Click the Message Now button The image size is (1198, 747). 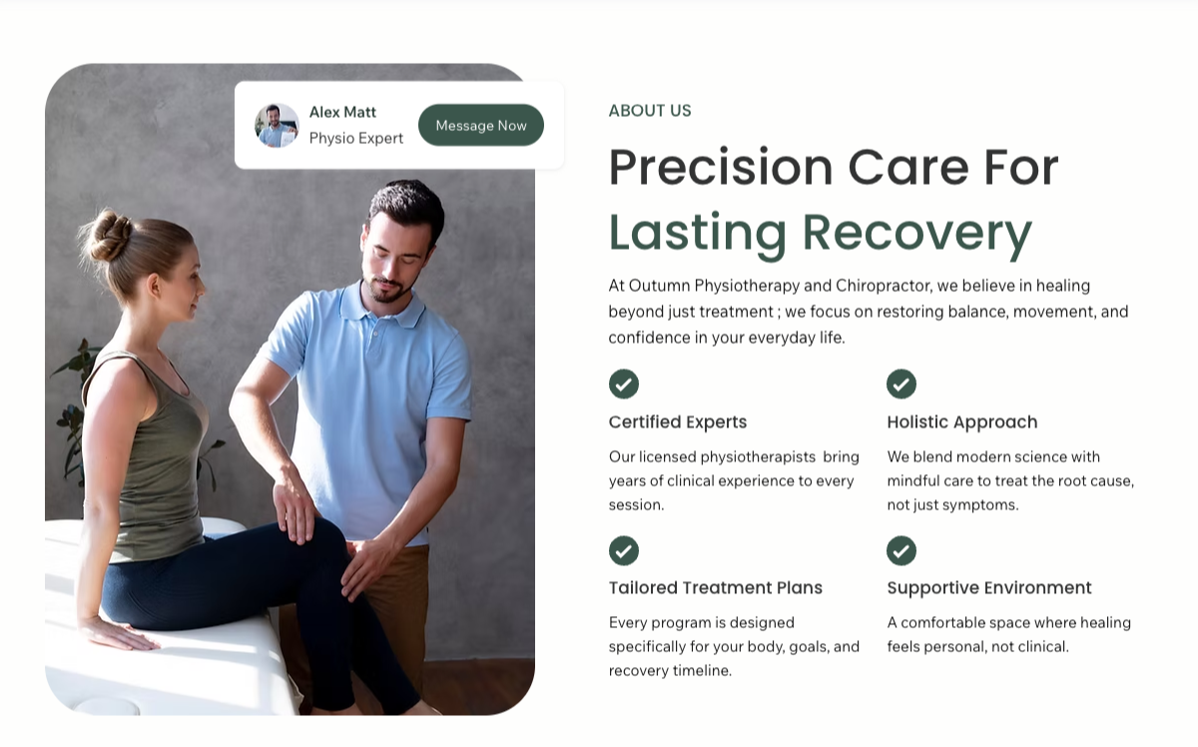pyautogui.click(x=480, y=126)
